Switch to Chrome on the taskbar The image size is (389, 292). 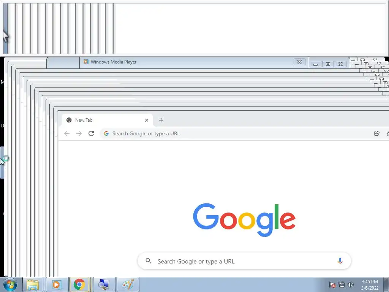(79, 284)
